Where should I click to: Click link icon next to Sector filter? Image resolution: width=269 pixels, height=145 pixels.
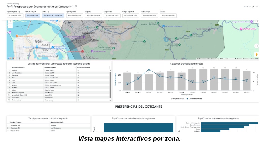click(x=48, y=12)
